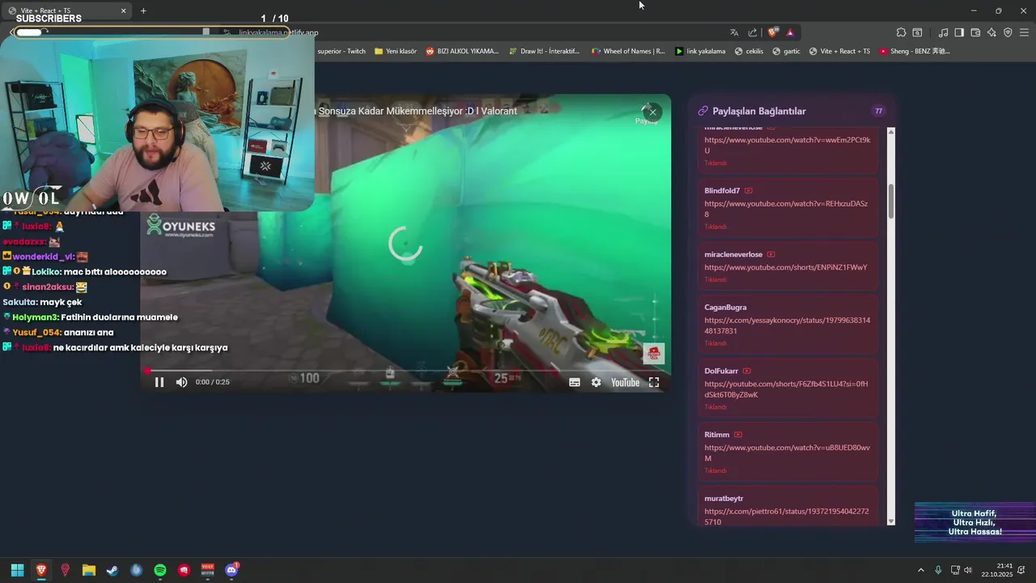1036x583 pixels.
Task: Click YouTube icon next to Ritimm
Action: 738,435
